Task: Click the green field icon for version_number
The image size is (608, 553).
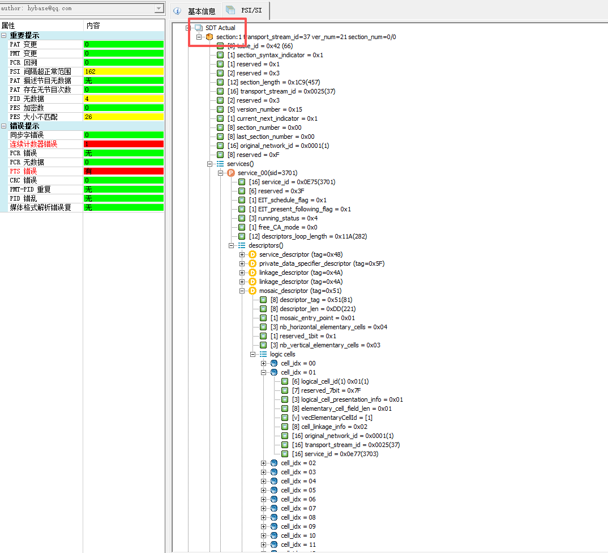Action: coord(220,109)
